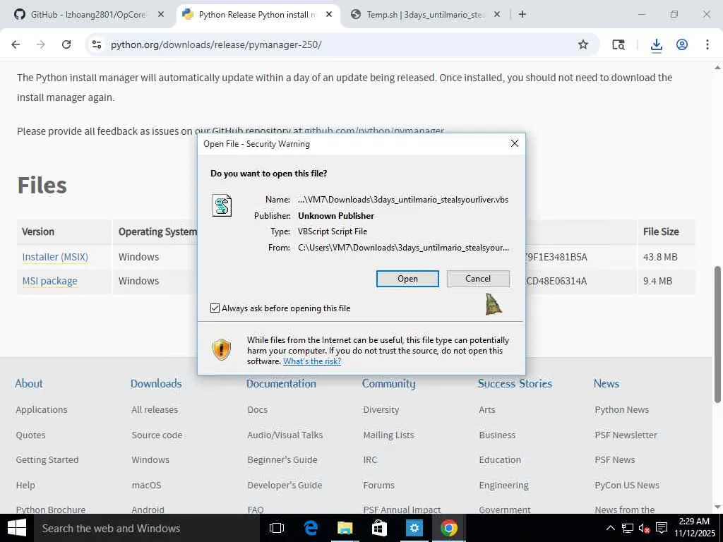
Task: Close the Security Warning dialog with X
Action: click(514, 144)
